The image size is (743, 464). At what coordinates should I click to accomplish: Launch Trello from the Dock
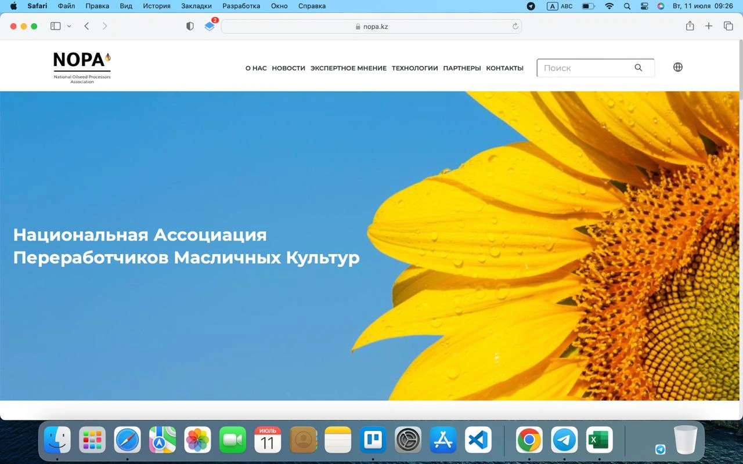373,440
